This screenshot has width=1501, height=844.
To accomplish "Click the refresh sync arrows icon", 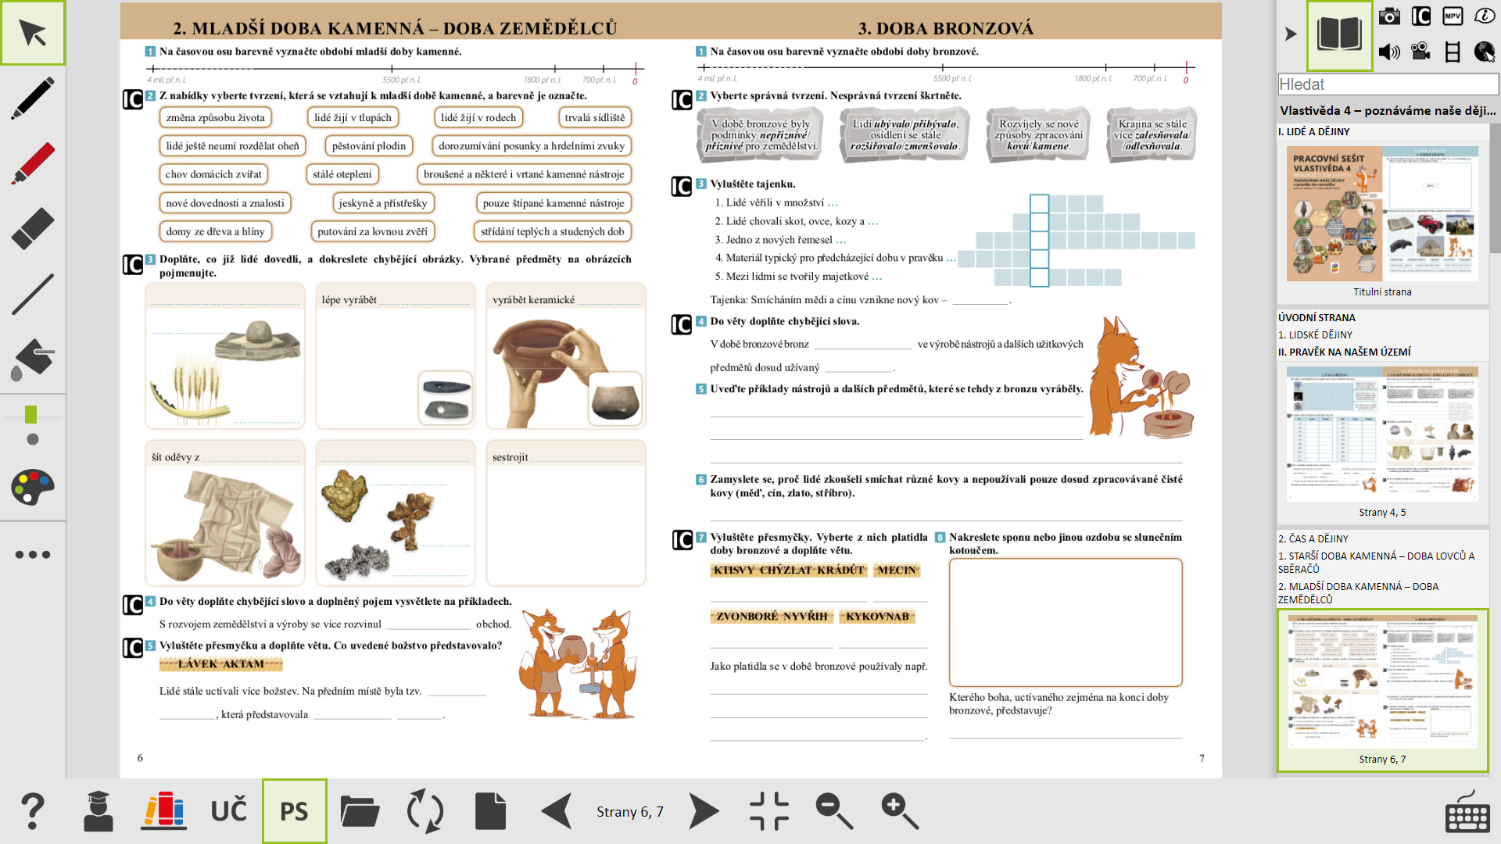I will point(425,811).
